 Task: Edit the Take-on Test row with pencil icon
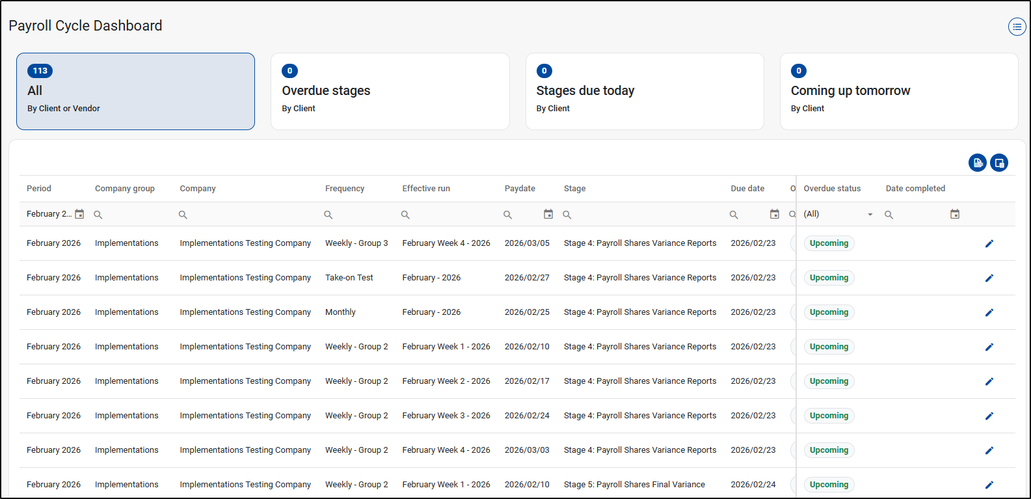(989, 278)
